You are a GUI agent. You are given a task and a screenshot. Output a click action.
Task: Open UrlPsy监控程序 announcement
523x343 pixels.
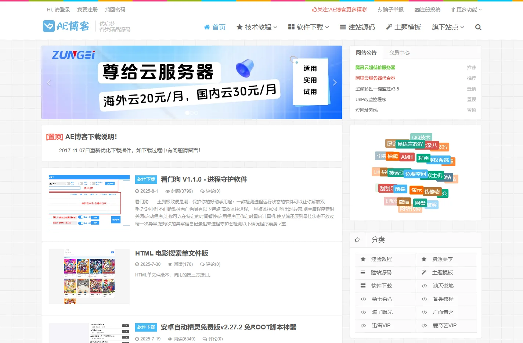[x=371, y=100]
